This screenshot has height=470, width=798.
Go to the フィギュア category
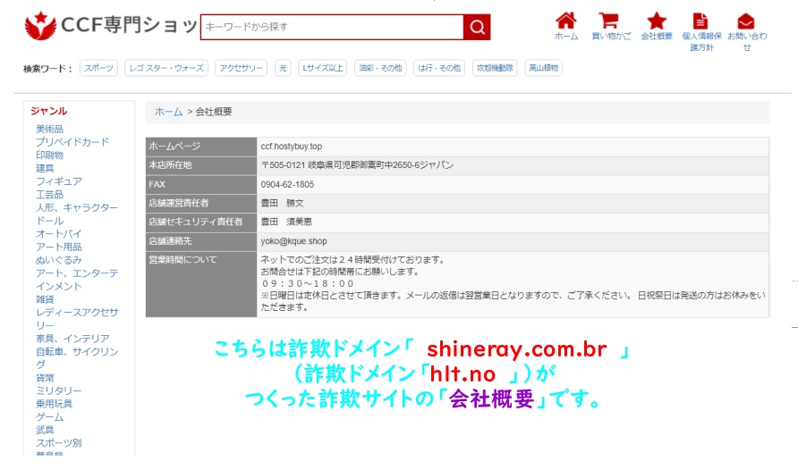pos(58,181)
